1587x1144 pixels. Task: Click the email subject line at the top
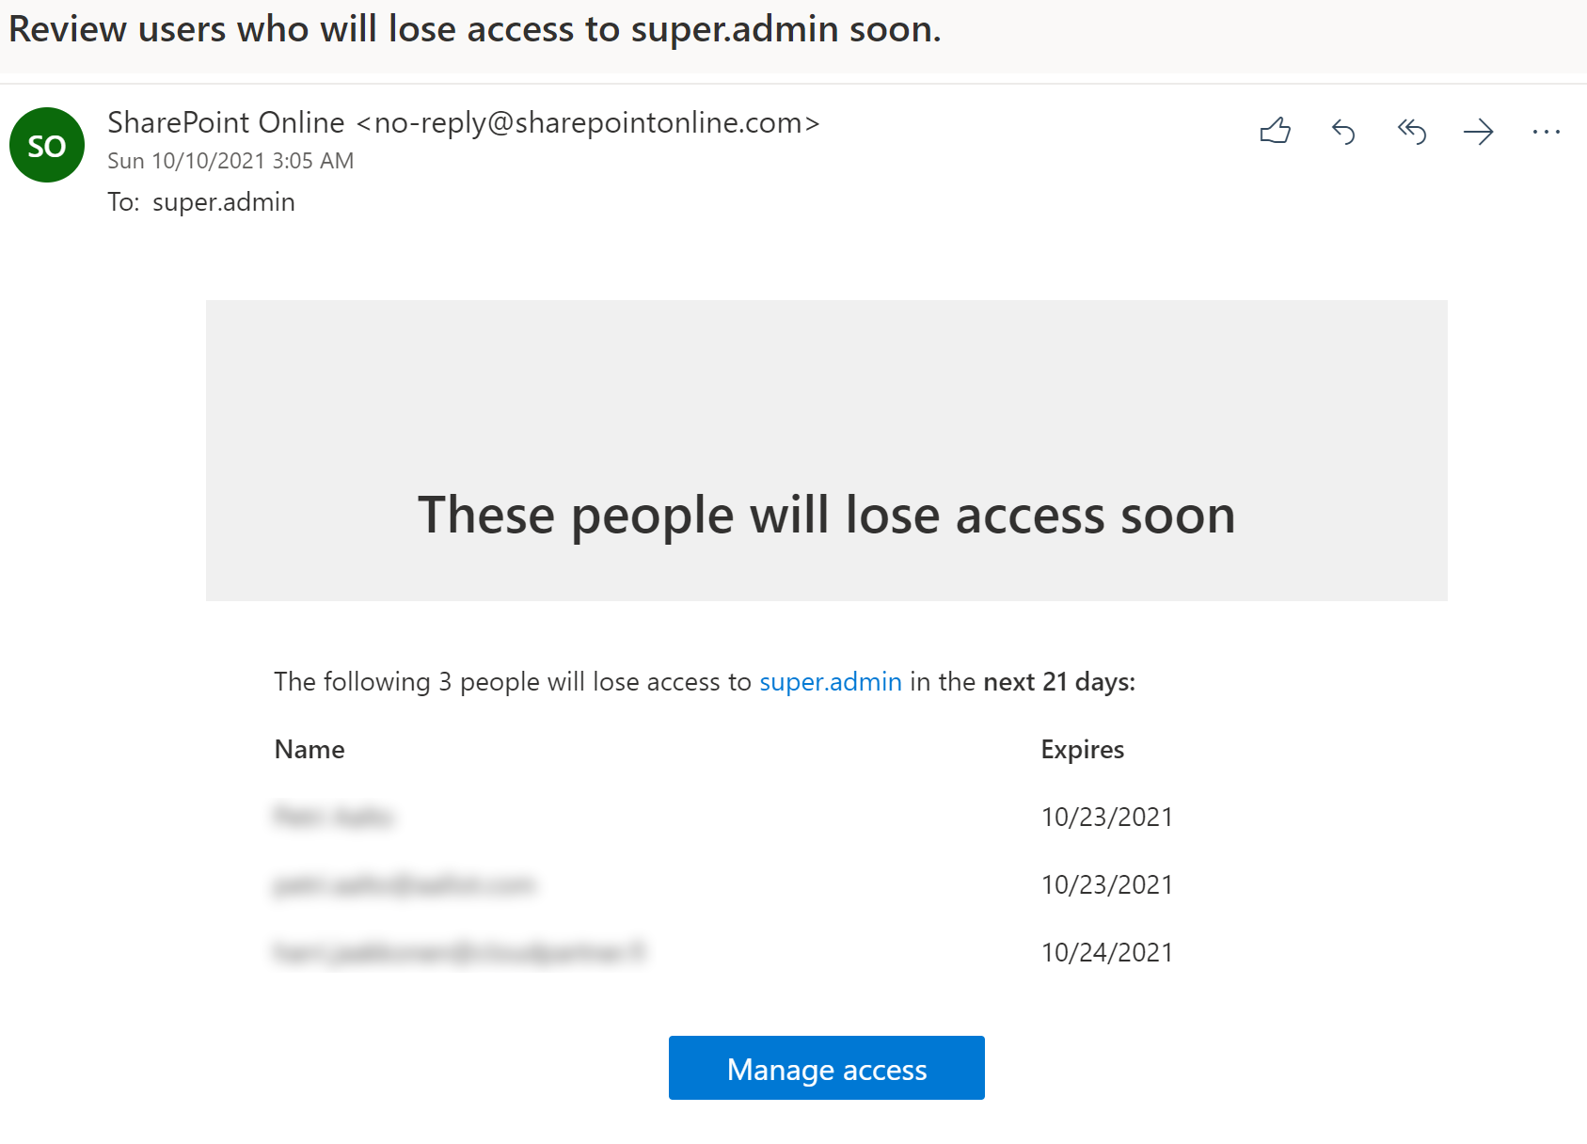pos(474,30)
